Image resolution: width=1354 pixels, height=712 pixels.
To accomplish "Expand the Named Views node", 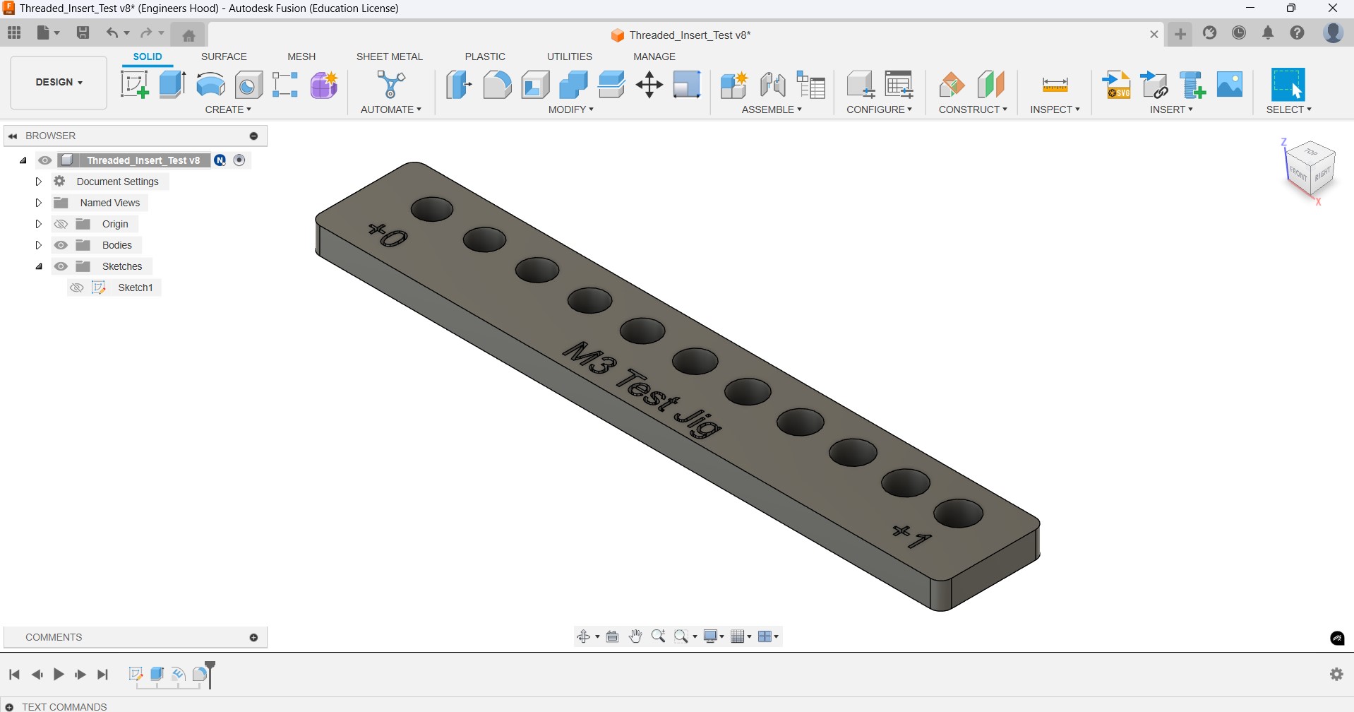I will [x=39, y=203].
